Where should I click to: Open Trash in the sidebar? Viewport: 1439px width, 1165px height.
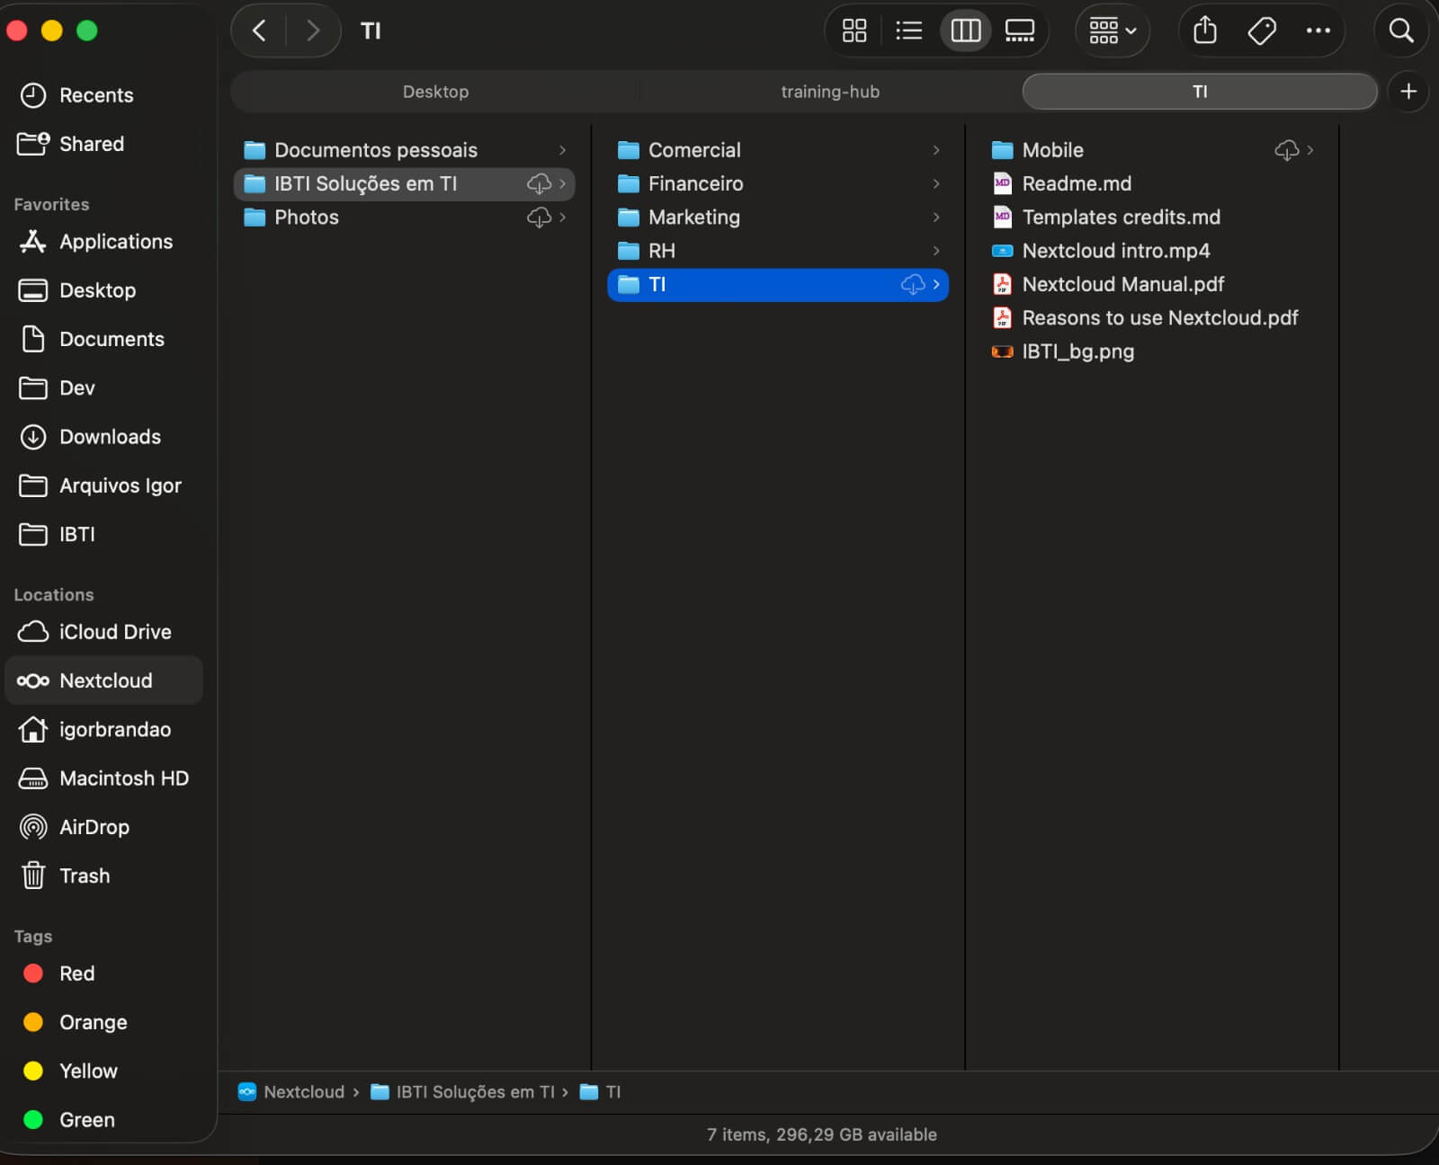tap(103, 876)
